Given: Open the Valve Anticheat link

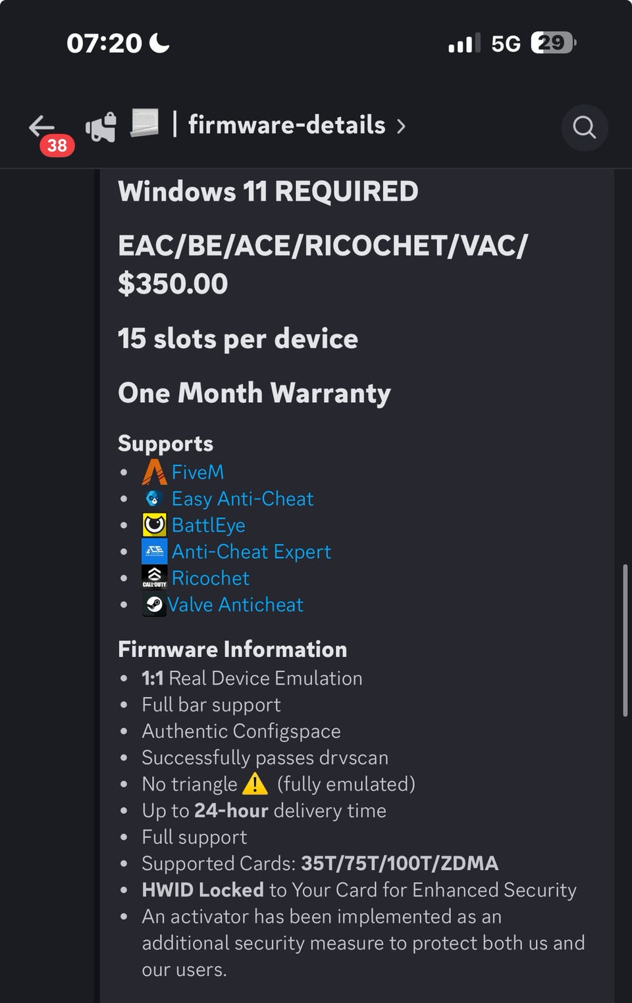Looking at the screenshot, I should coord(235,604).
